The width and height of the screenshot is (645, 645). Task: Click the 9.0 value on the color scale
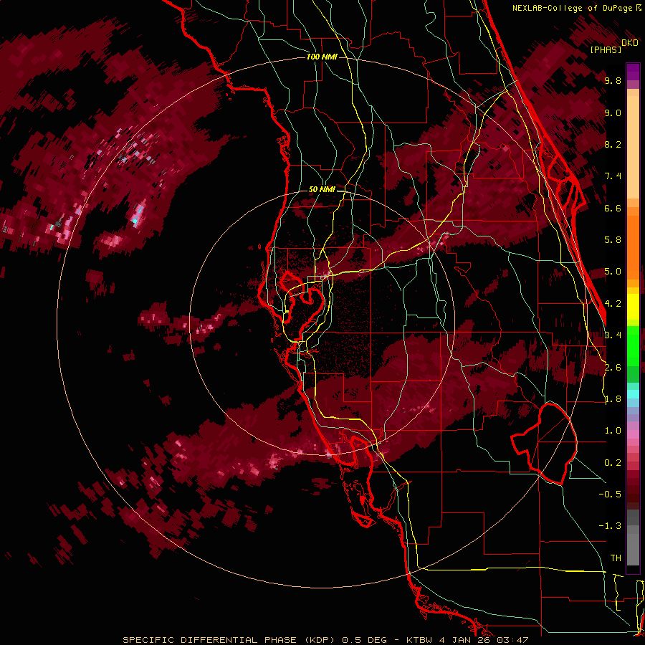point(613,113)
